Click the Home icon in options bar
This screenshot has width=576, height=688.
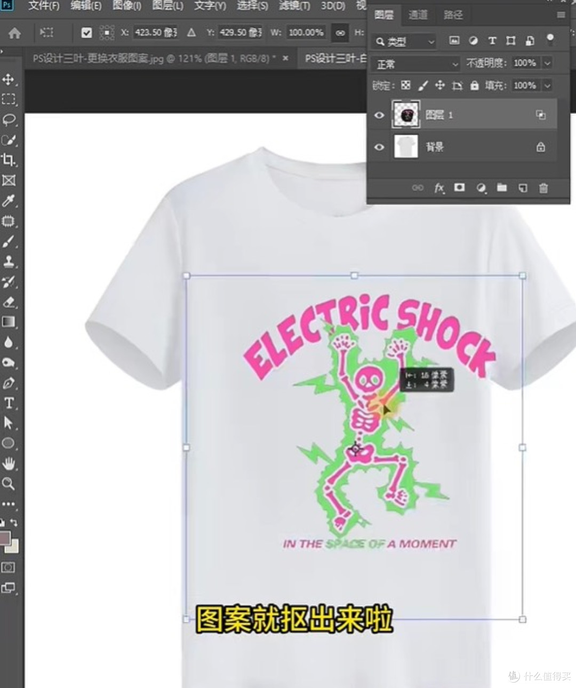(x=14, y=33)
